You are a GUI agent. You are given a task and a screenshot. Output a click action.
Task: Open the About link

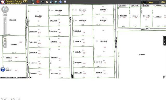pyautogui.click(x=163, y=2)
